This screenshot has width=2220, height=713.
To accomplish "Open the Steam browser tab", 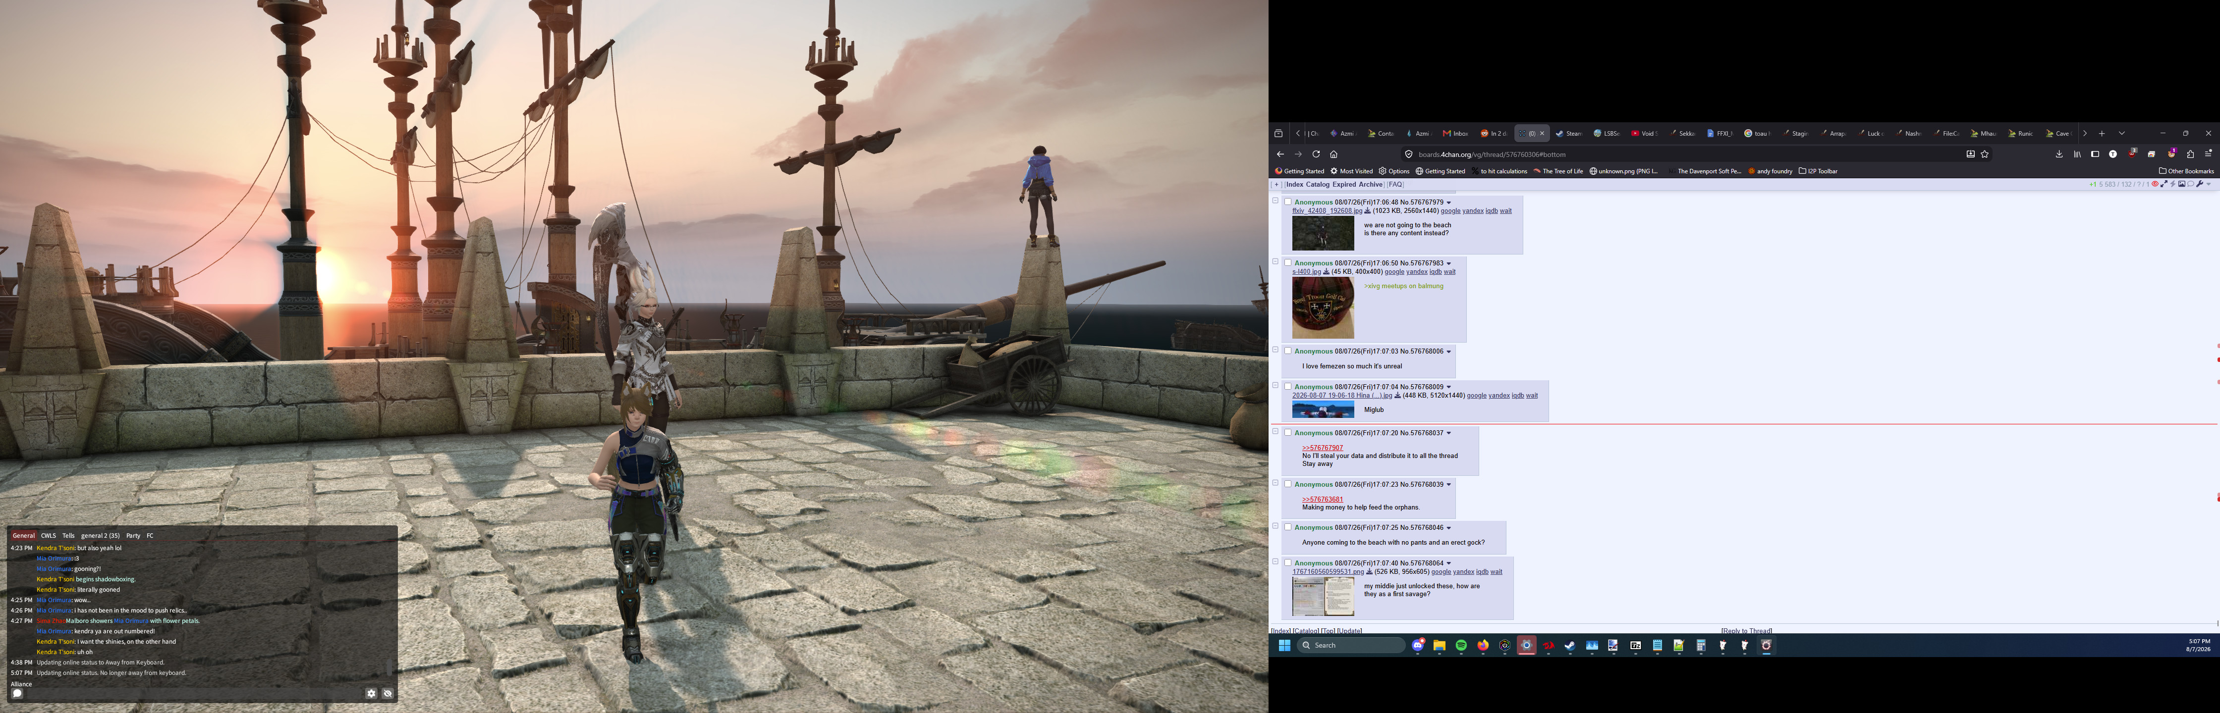I will [1568, 134].
